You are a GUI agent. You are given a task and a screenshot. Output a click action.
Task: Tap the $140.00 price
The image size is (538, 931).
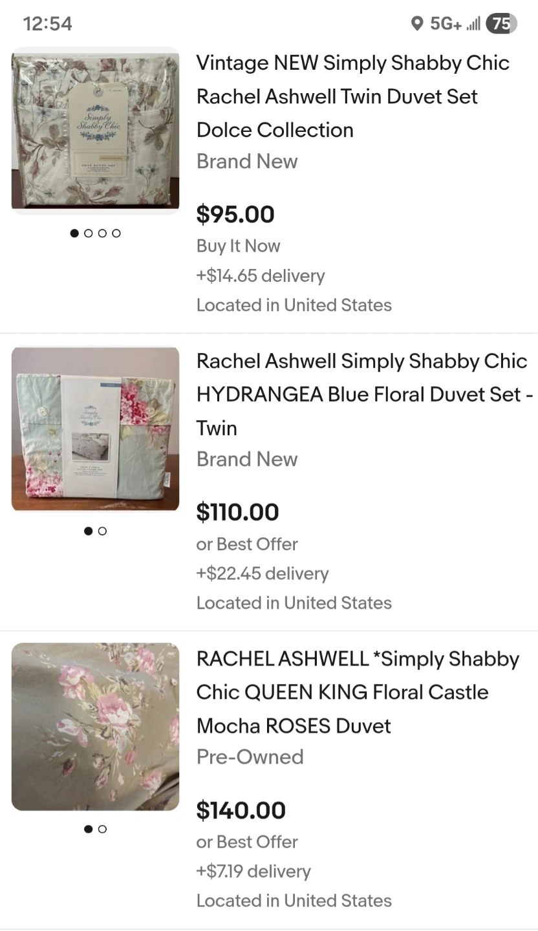coord(241,811)
